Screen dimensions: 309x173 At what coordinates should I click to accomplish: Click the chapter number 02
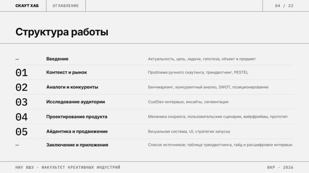[22, 88]
